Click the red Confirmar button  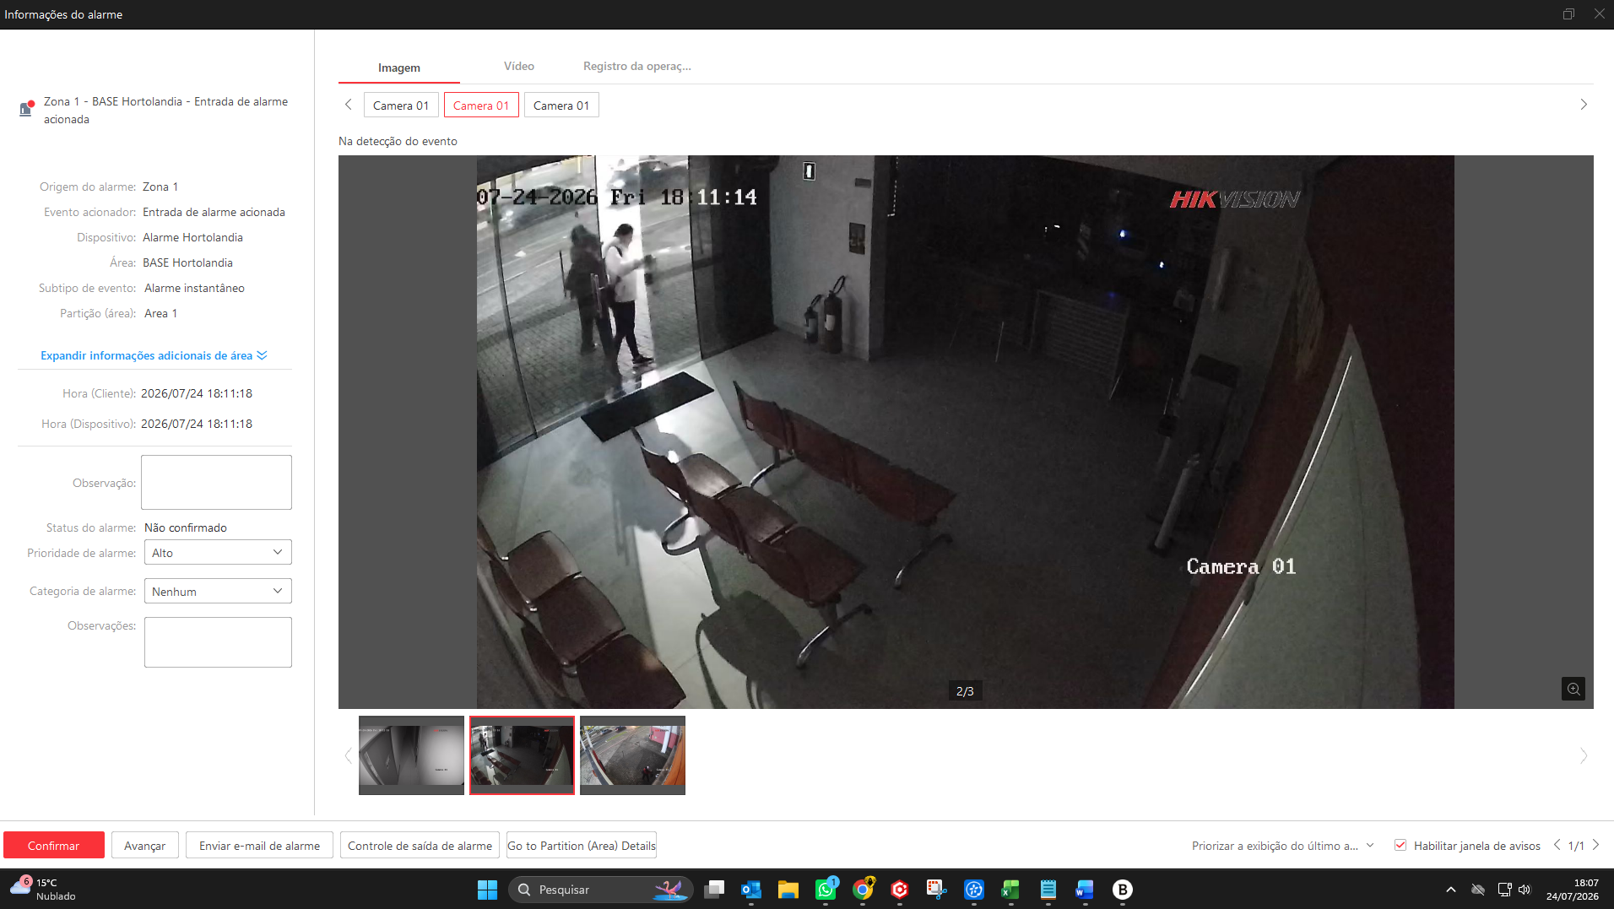[x=54, y=846]
